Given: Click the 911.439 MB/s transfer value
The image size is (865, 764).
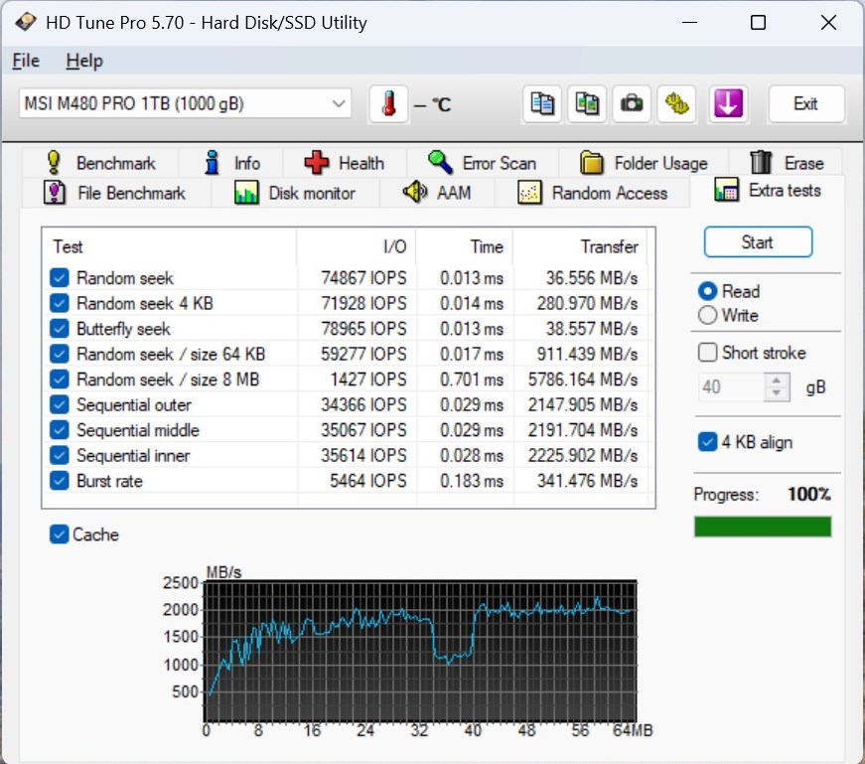Looking at the screenshot, I should pos(587,354).
